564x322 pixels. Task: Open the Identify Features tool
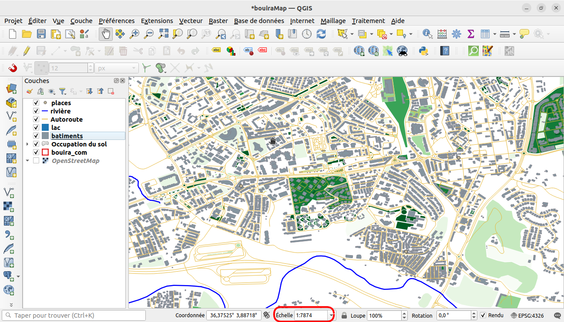[427, 34]
